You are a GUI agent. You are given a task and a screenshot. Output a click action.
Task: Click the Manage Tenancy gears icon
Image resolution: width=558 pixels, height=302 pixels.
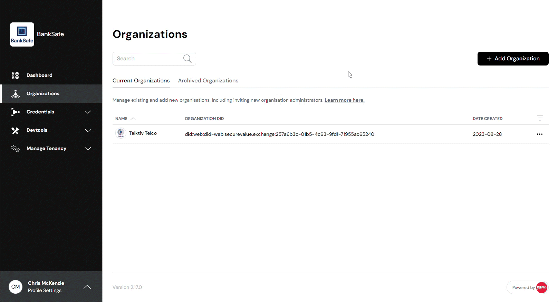16,149
